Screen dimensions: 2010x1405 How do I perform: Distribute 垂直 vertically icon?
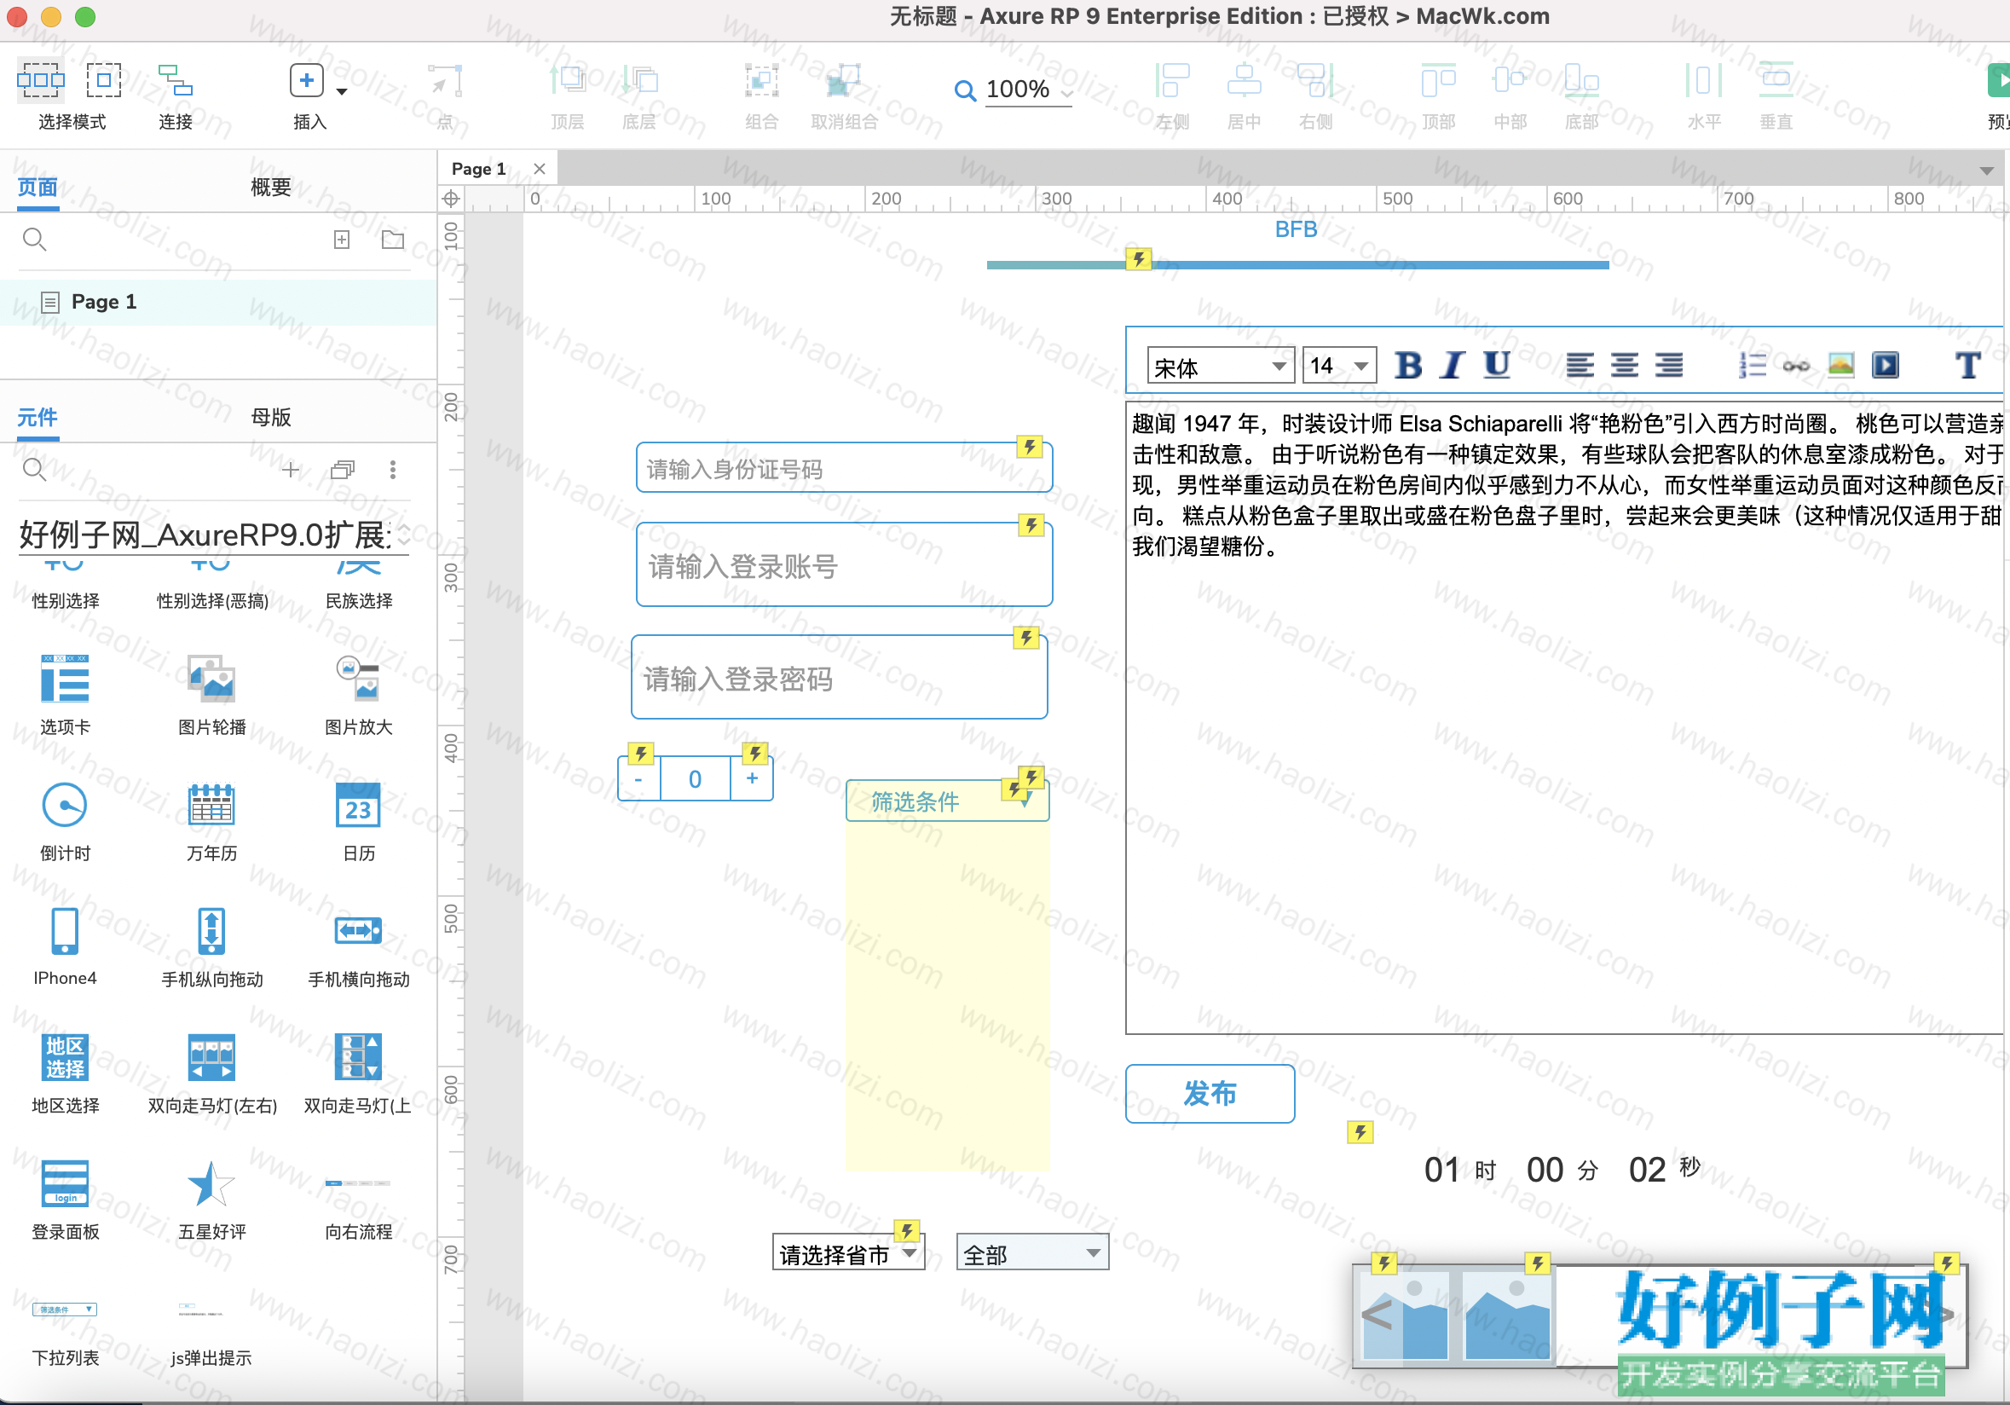click(1776, 80)
